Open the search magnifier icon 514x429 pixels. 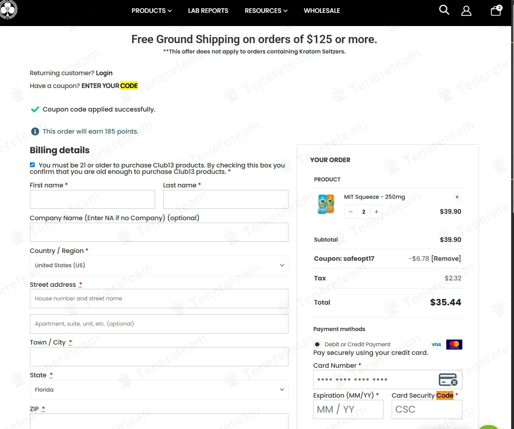coord(444,10)
